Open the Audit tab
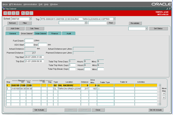 (69, 34)
